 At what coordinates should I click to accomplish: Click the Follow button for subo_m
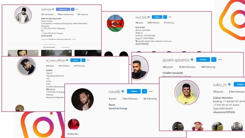tap(239, 84)
